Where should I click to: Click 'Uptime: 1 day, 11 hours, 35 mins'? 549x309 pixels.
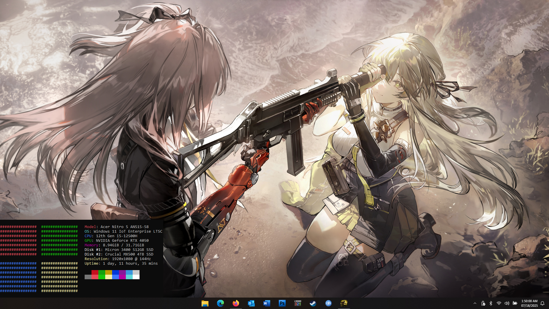pos(121,264)
